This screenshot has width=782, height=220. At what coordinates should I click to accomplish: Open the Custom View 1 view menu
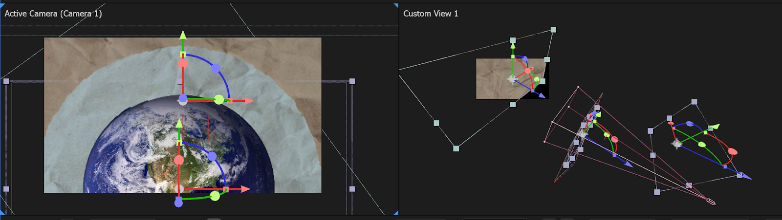431,14
